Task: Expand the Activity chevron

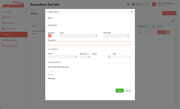Action: 24,12
